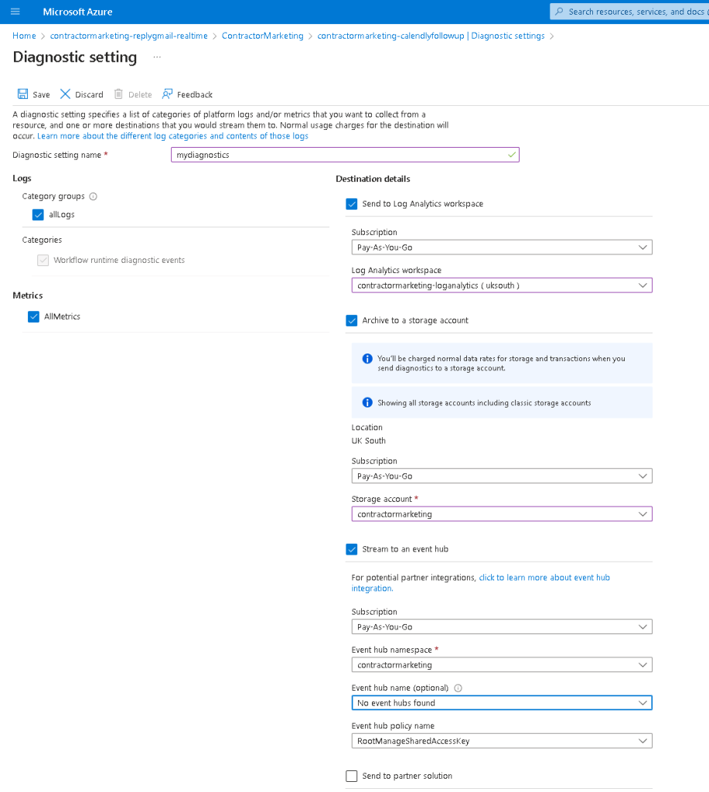This screenshot has height=792, width=709.
Task: Open the ellipsis menu beside Diagnostic setting
Action: coord(157,57)
